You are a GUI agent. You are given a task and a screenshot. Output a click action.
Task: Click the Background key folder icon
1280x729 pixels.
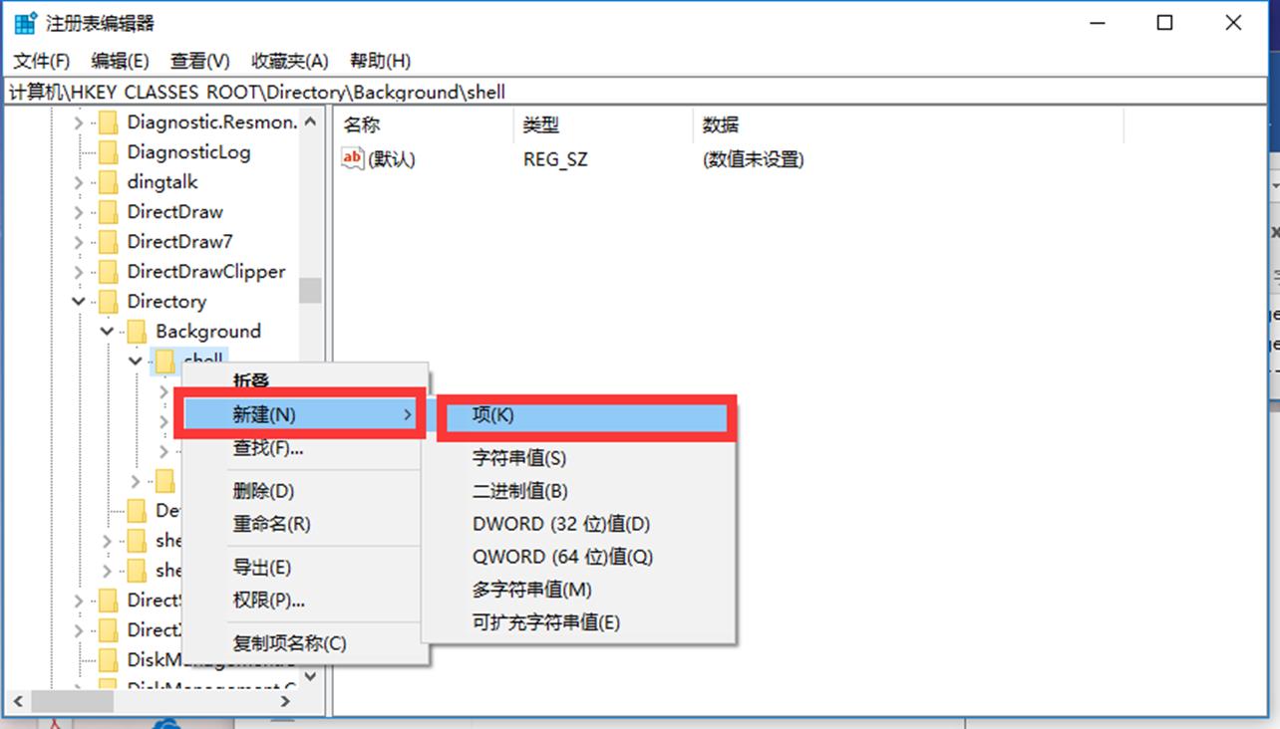tap(138, 331)
